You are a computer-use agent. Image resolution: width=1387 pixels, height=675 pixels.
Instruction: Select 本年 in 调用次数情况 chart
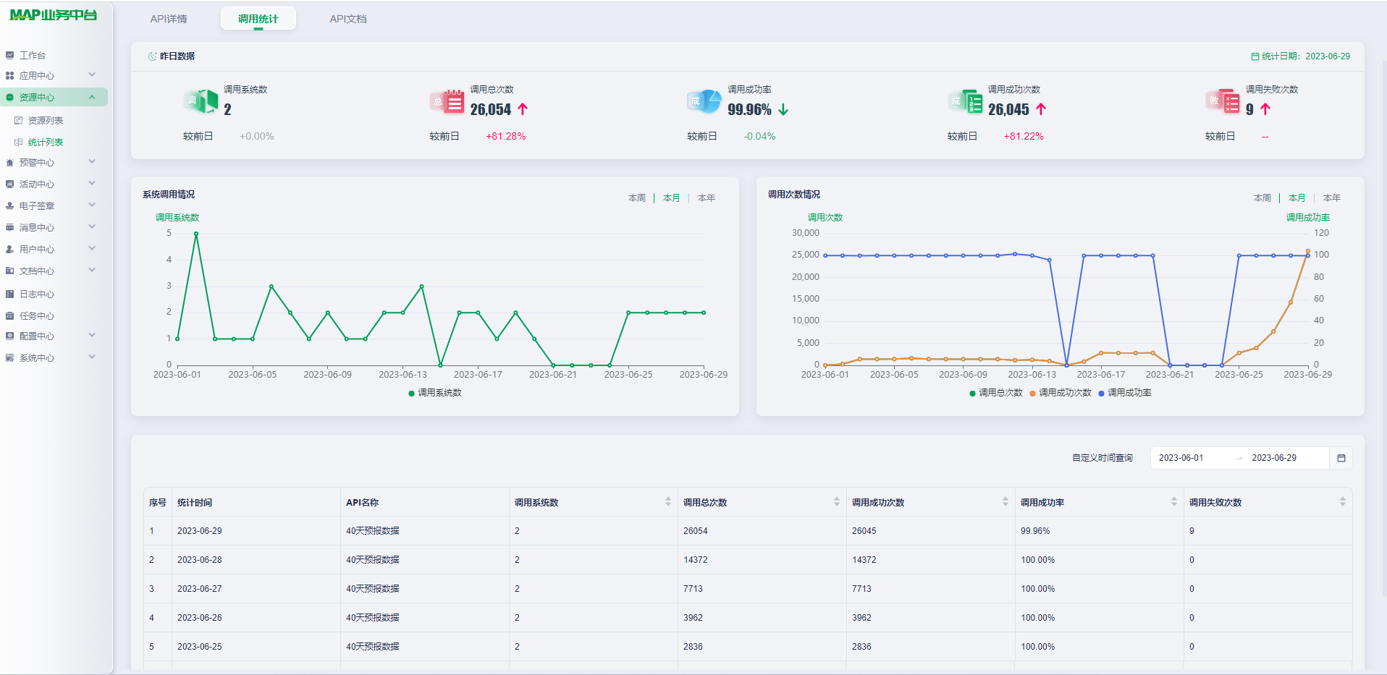pos(1332,198)
